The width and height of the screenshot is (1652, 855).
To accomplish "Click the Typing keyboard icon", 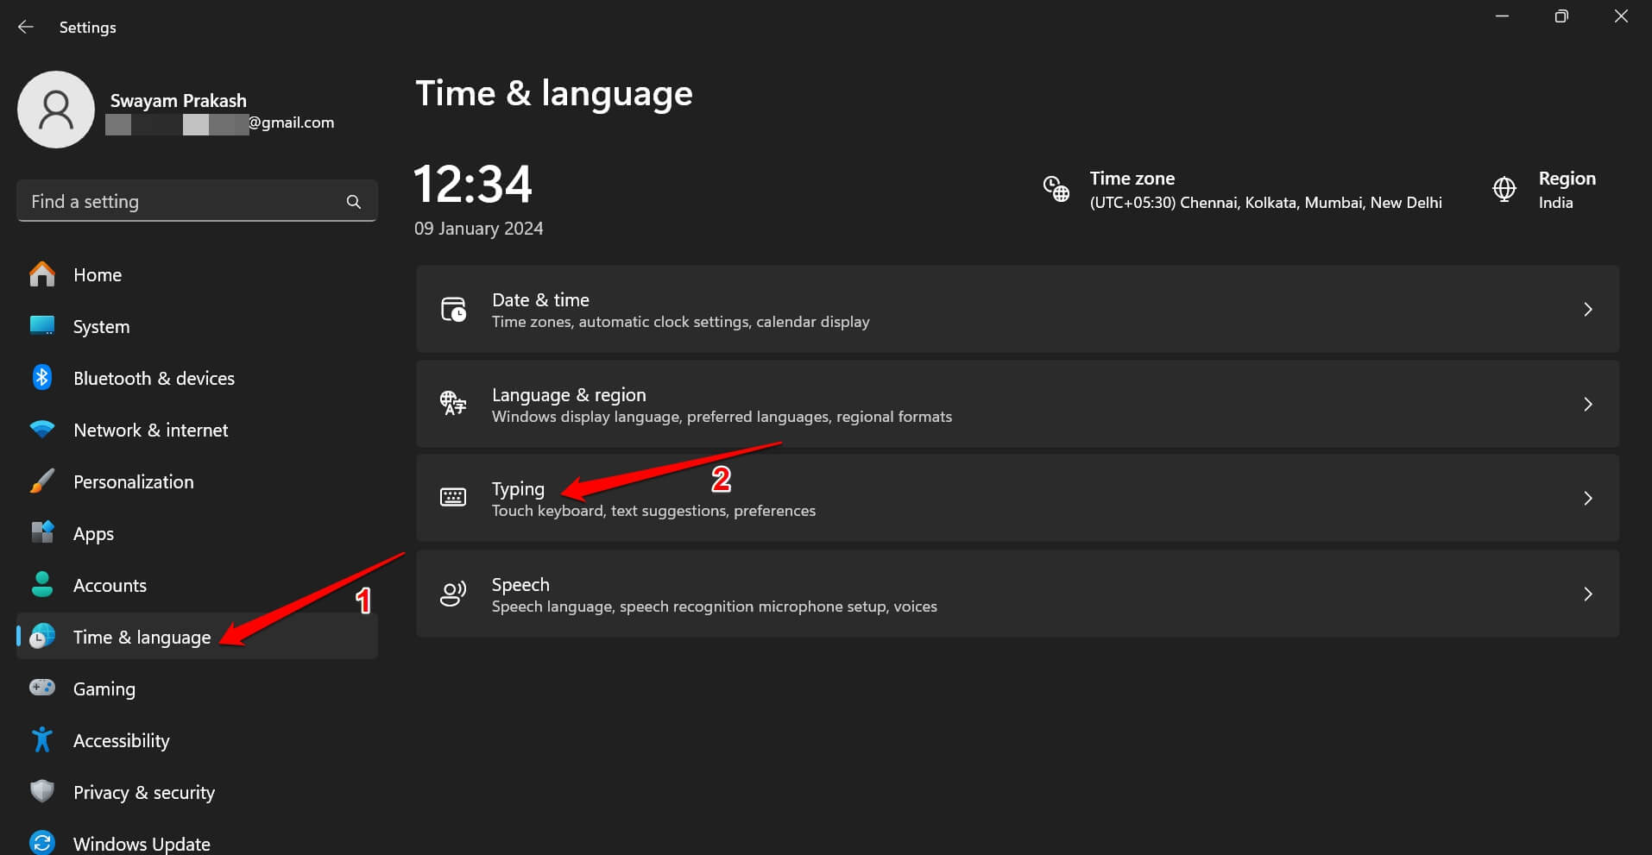I will click(x=452, y=497).
